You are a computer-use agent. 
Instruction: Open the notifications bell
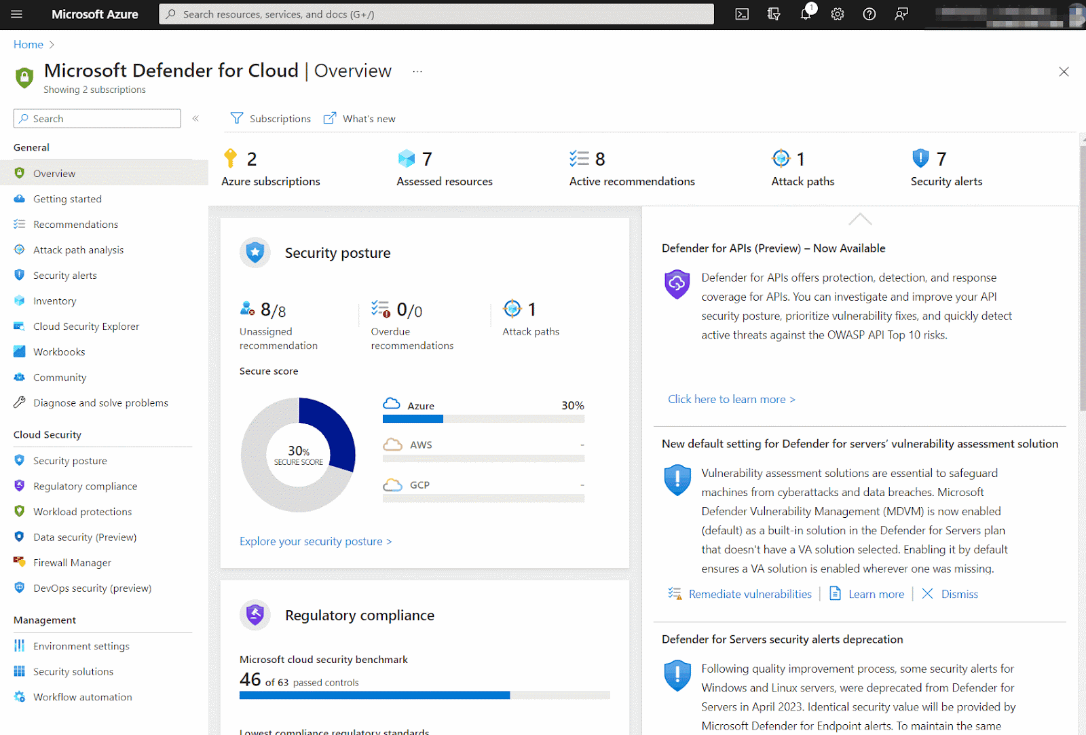coord(806,14)
